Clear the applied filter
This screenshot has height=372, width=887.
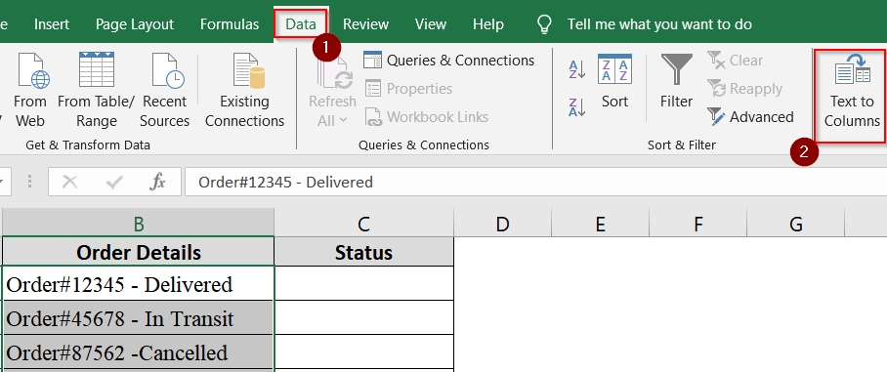click(736, 60)
